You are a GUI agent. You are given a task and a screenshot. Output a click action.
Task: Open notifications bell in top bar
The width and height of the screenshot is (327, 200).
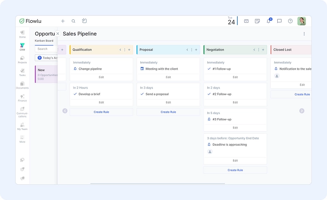[x=268, y=21]
